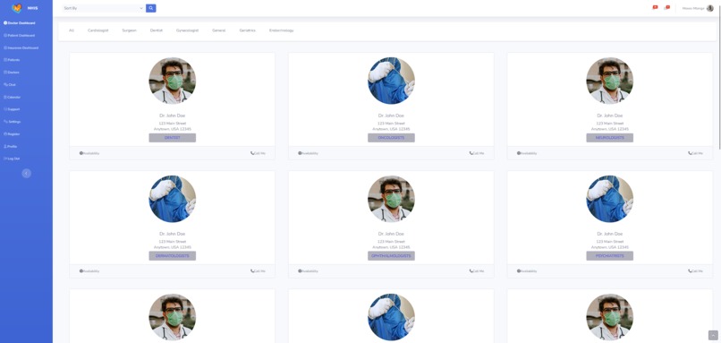Click Dr. John Doe name in the NEUROLOGISTS card
721x343 pixels.
(x=610, y=116)
